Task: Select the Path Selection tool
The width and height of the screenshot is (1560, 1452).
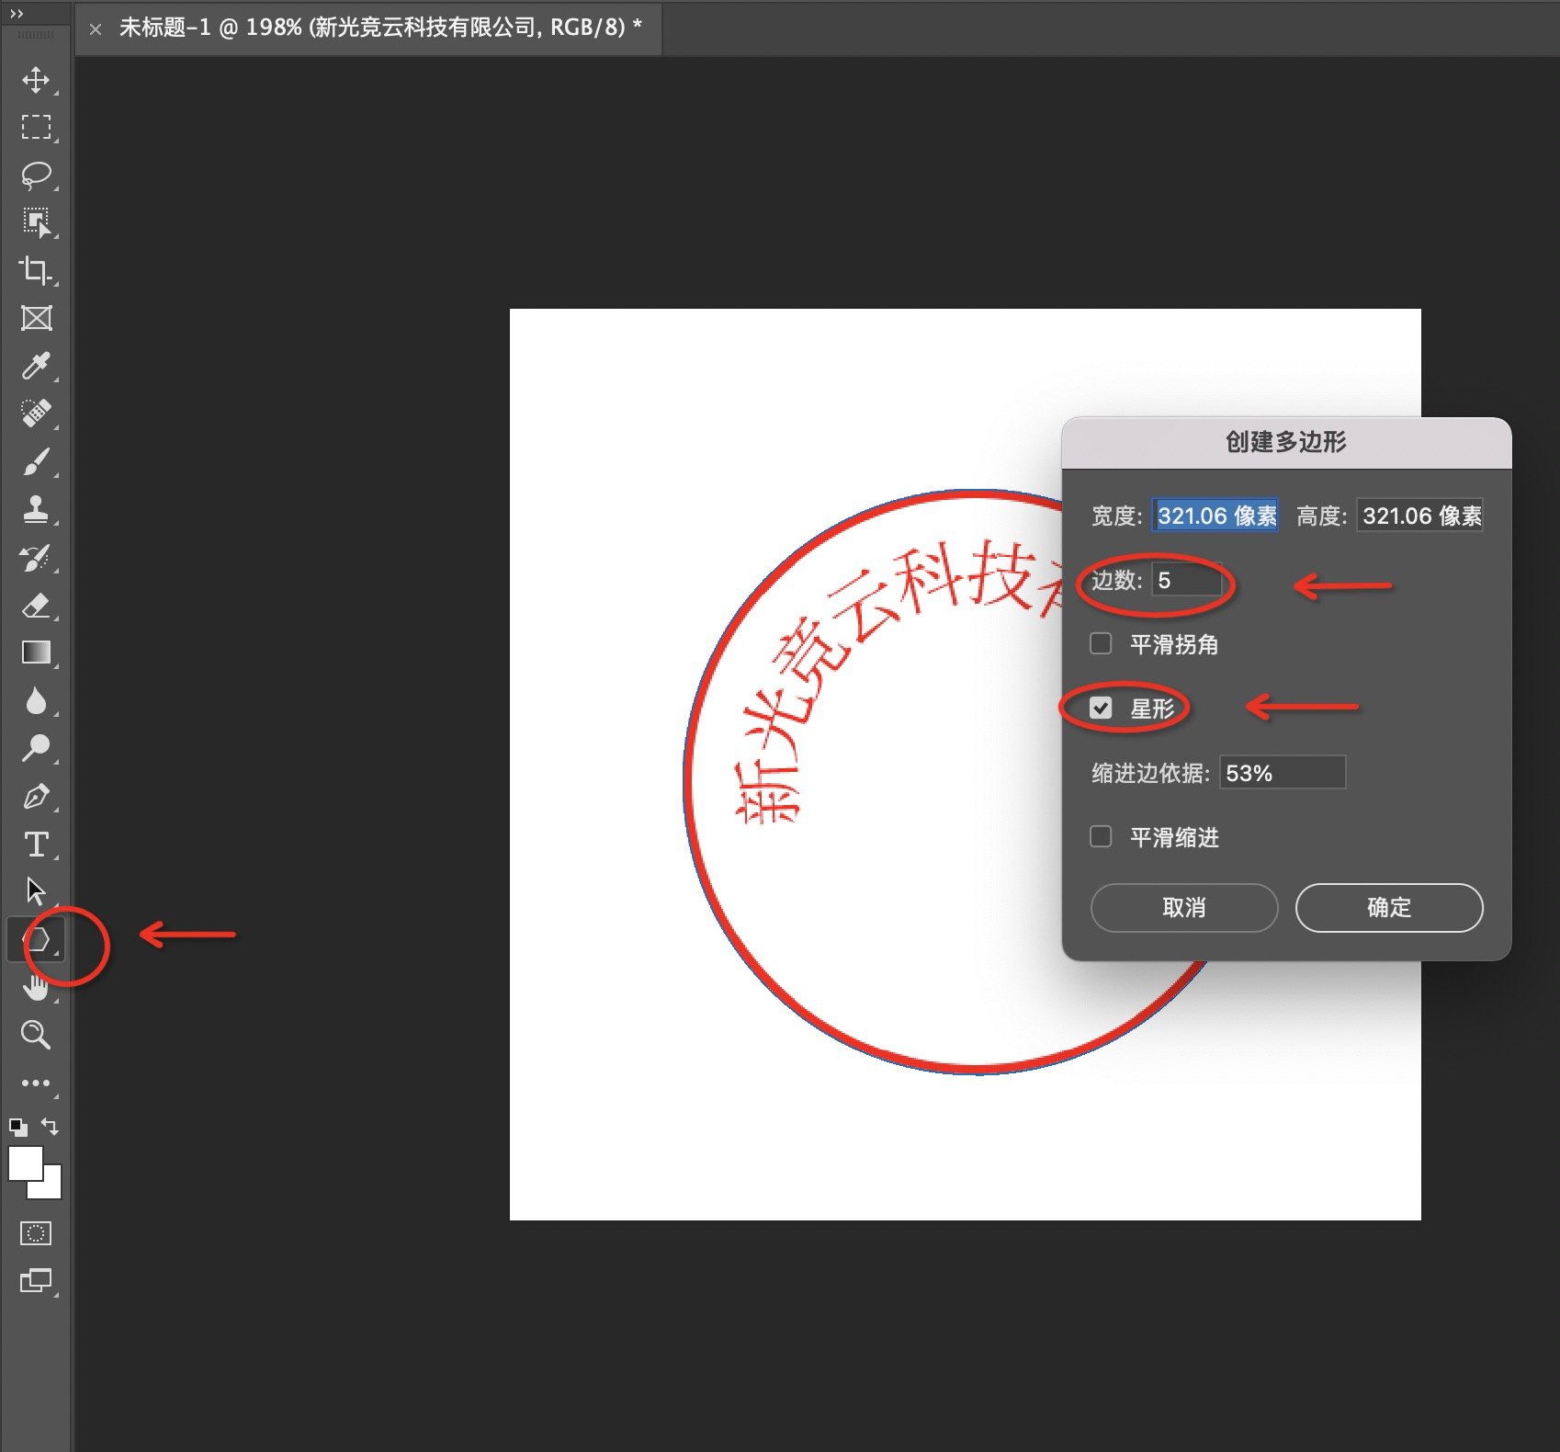Action: (36, 891)
